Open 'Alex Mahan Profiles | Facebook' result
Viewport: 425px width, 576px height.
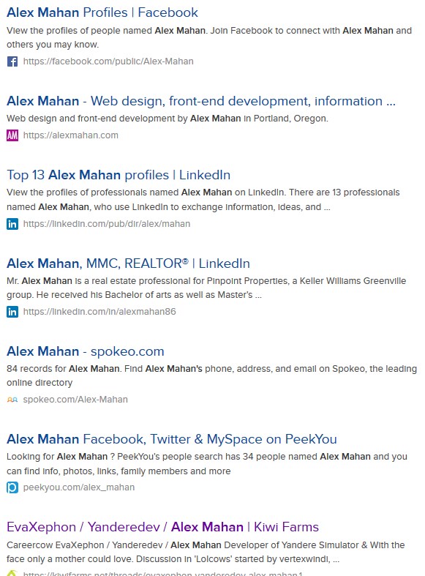(x=102, y=12)
